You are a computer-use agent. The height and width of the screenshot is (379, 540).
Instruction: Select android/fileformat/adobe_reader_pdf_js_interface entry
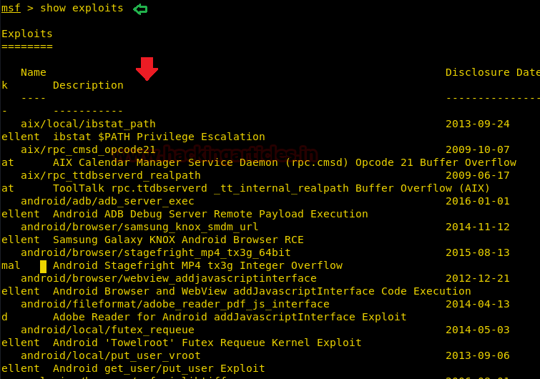175,304
